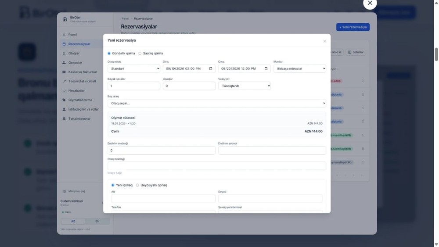The height and width of the screenshot is (247, 439).
Task: Click the Endirim məbləği input
Action: (x=162, y=150)
